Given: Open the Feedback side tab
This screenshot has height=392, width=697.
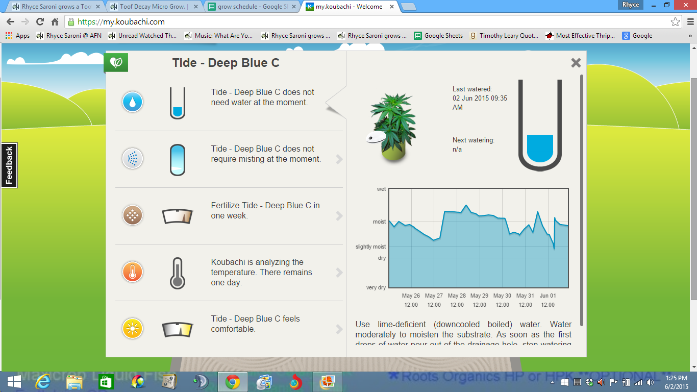Looking at the screenshot, I should 9,165.
